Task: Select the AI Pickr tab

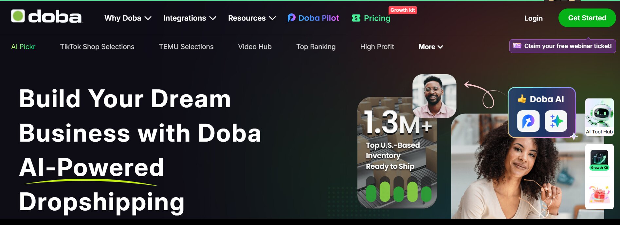Action: tap(23, 47)
